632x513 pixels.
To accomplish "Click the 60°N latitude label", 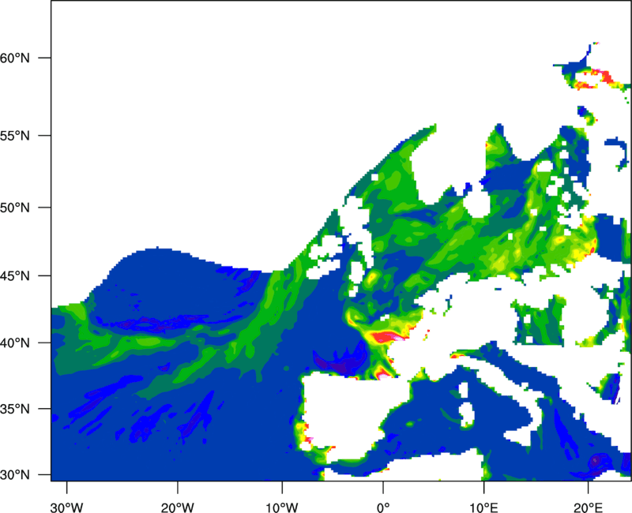I will point(15,58).
